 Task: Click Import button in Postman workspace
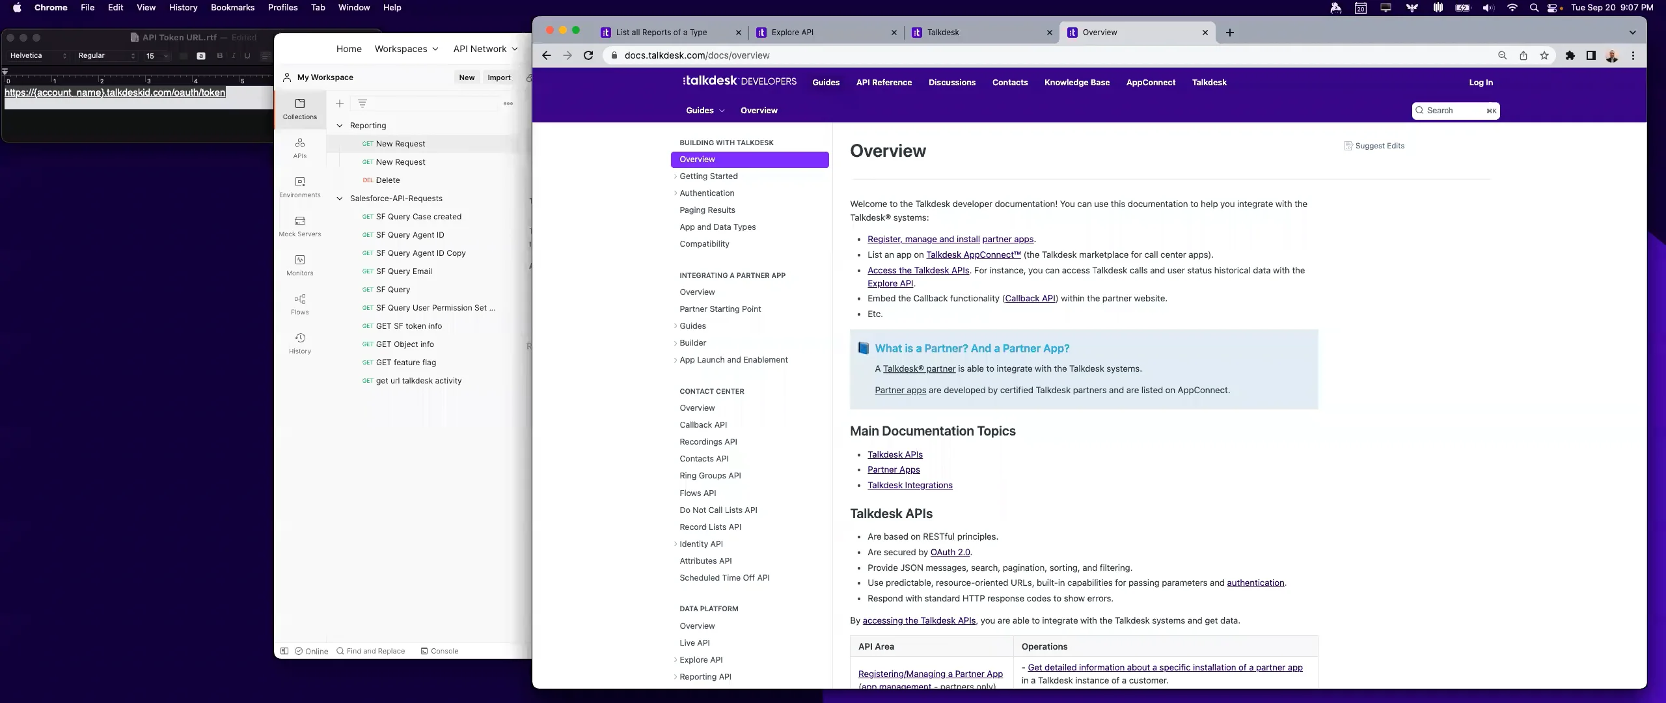pos(499,77)
